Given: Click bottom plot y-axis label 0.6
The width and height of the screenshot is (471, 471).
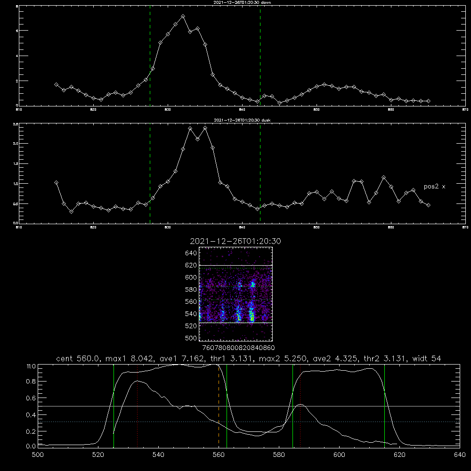Looking at the screenshot, I should [x=31, y=398].
